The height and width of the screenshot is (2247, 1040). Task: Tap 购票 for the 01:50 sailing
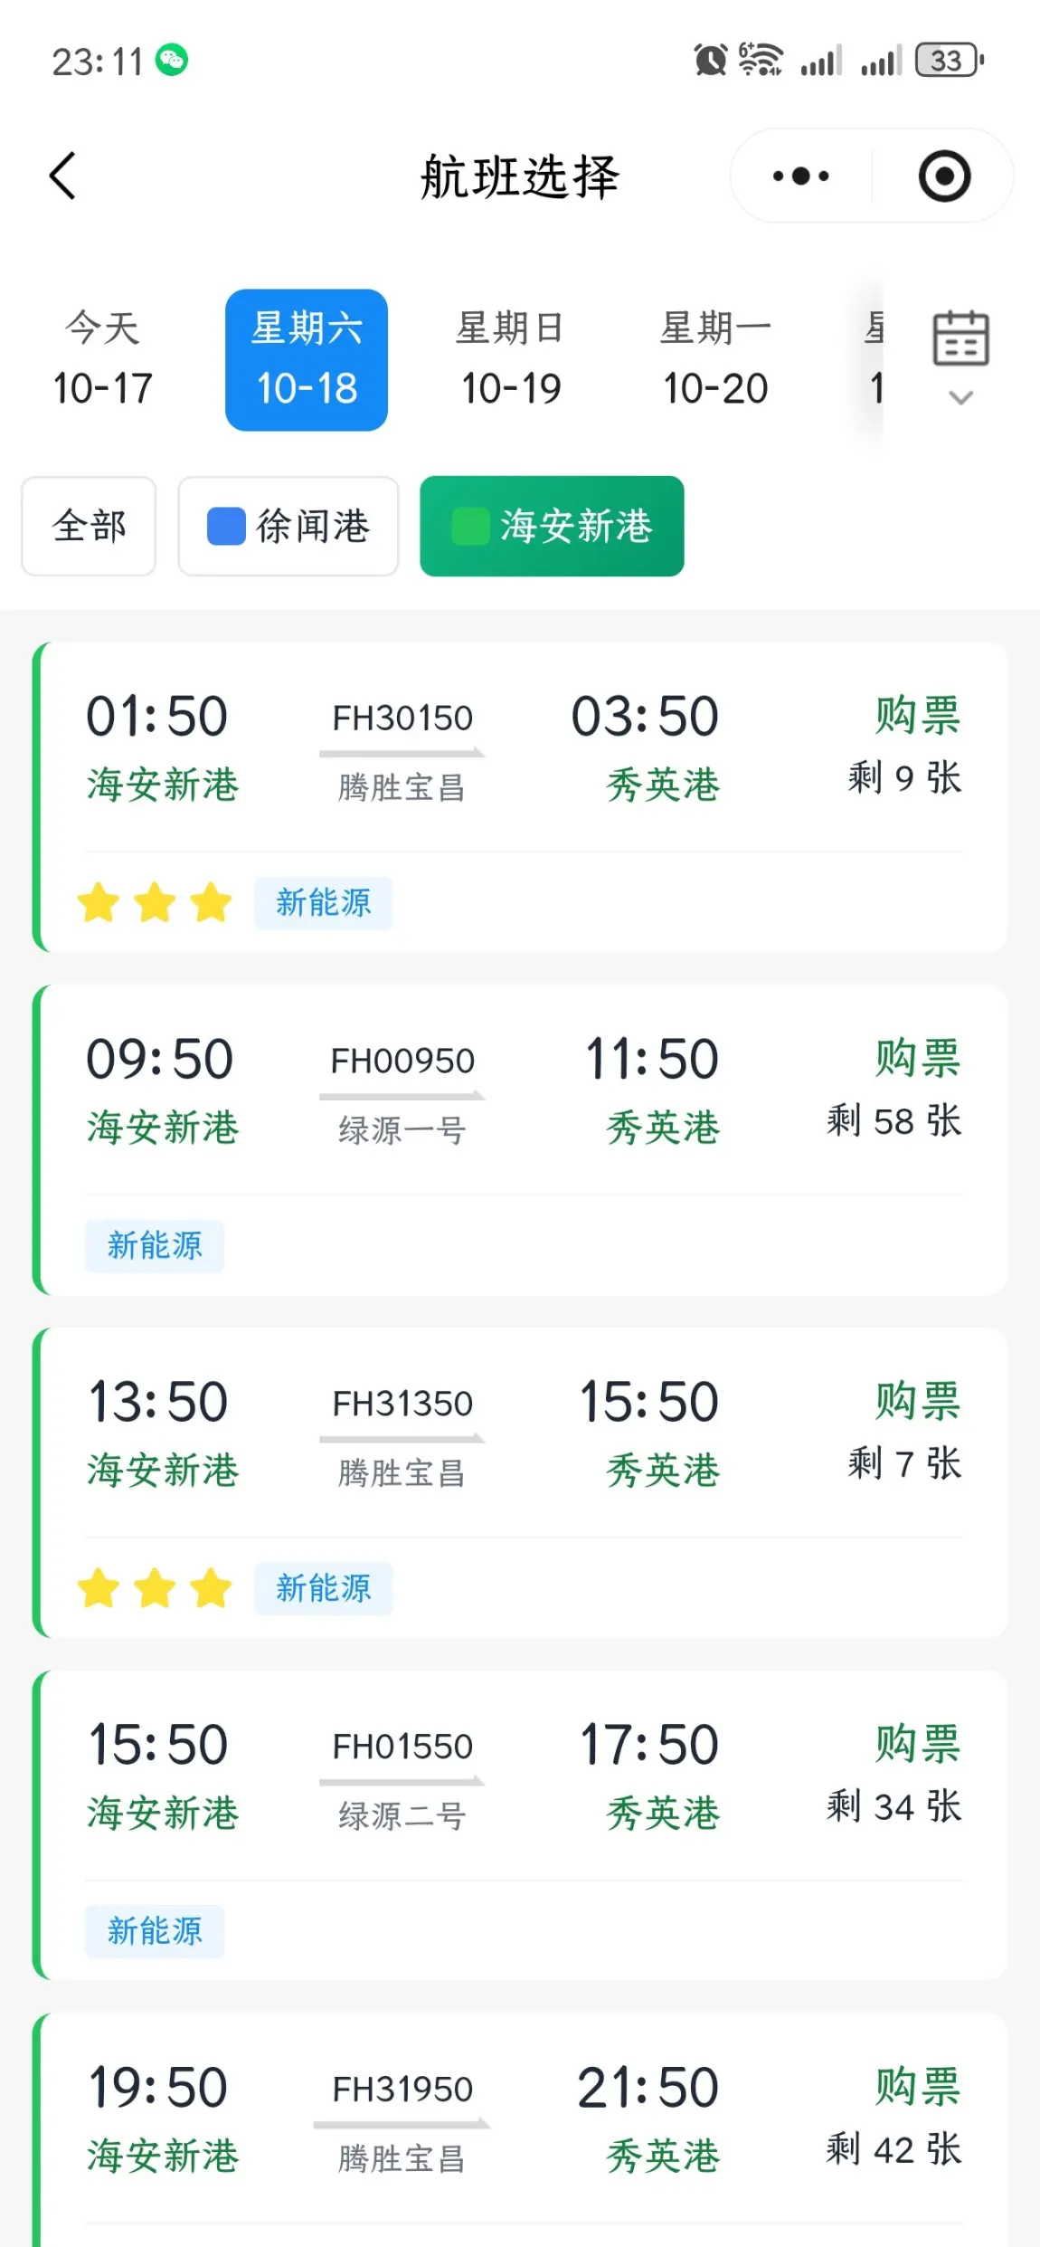click(917, 716)
